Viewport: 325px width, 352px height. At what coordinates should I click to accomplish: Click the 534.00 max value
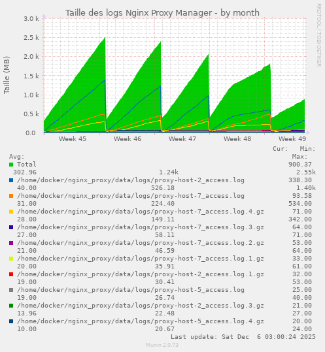click(x=300, y=204)
